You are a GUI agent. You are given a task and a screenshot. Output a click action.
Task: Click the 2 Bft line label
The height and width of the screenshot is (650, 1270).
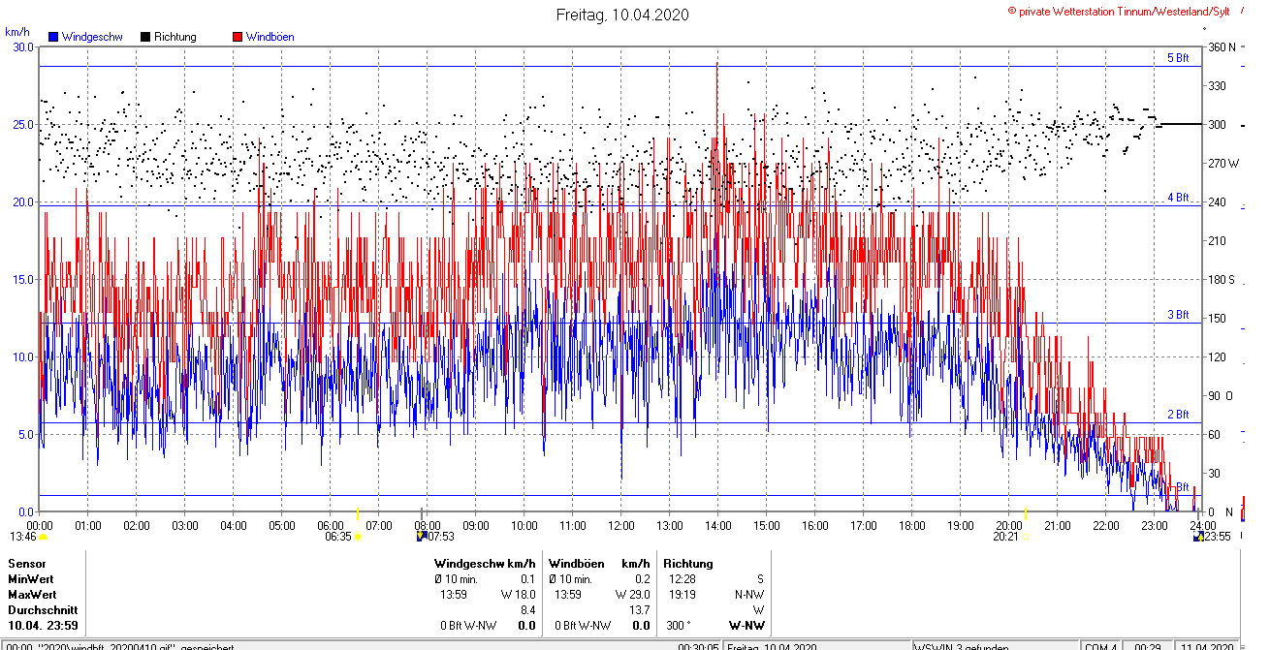(x=1178, y=415)
